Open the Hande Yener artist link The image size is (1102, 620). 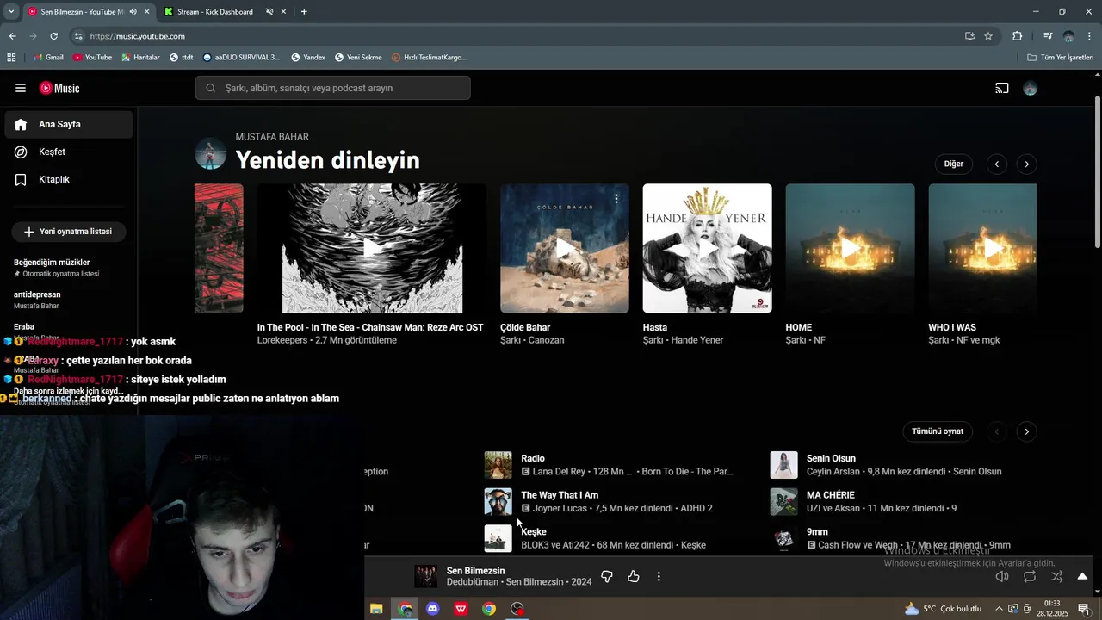(x=696, y=340)
